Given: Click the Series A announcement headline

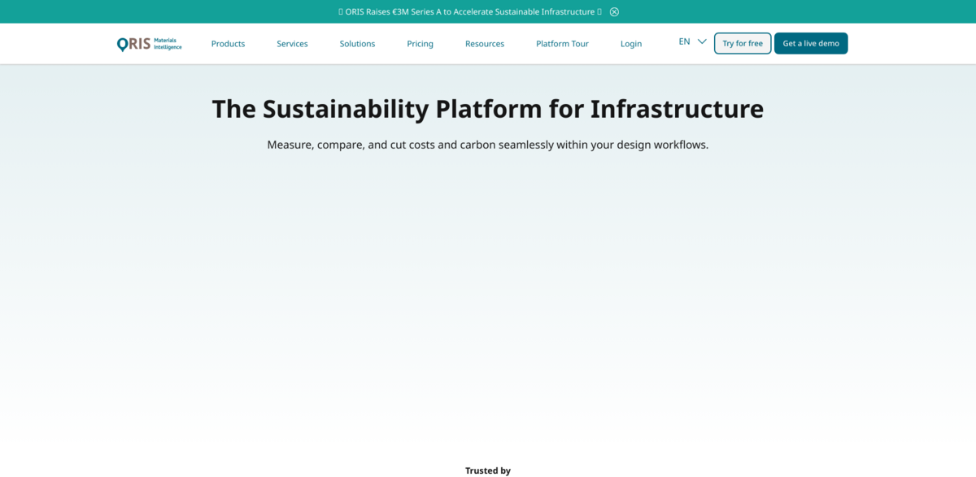Looking at the screenshot, I should (x=468, y=11).
